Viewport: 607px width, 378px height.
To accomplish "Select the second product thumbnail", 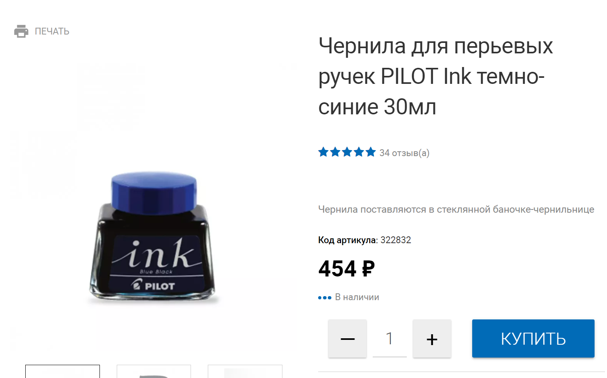I will [x=154, y=372].
